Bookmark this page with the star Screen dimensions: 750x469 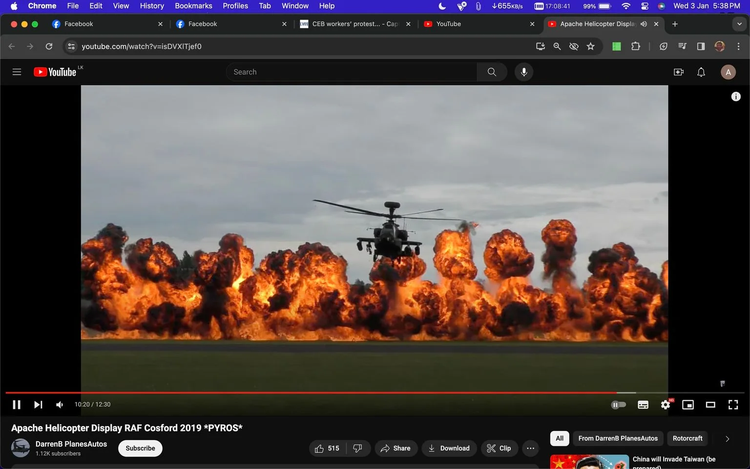[591, 46]
